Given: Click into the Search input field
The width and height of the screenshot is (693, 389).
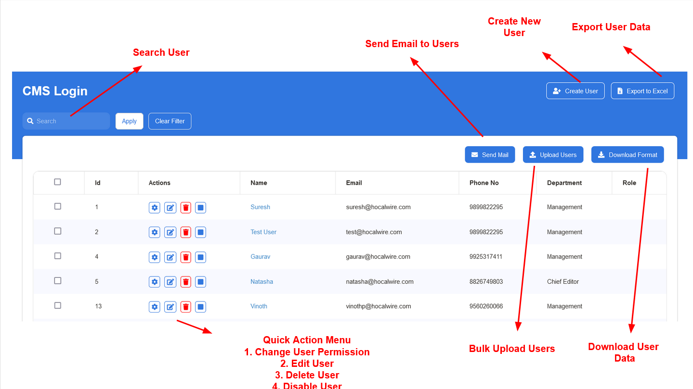Looking at the screenshot, I should [70, 121].
